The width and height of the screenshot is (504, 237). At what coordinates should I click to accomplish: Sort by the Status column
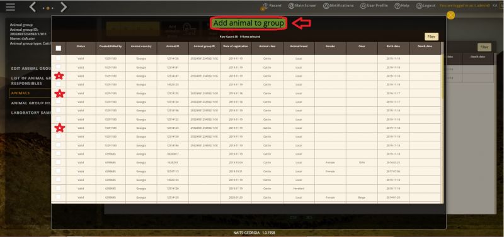tap(81, 48)
